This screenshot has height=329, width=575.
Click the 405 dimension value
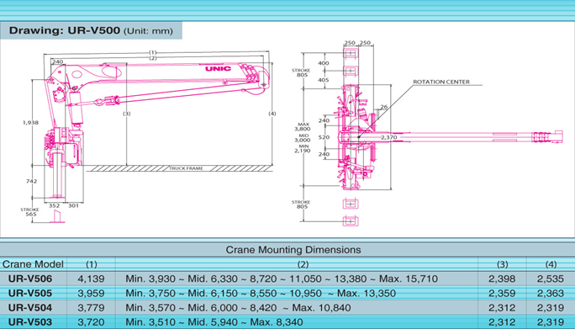(324, 80)
